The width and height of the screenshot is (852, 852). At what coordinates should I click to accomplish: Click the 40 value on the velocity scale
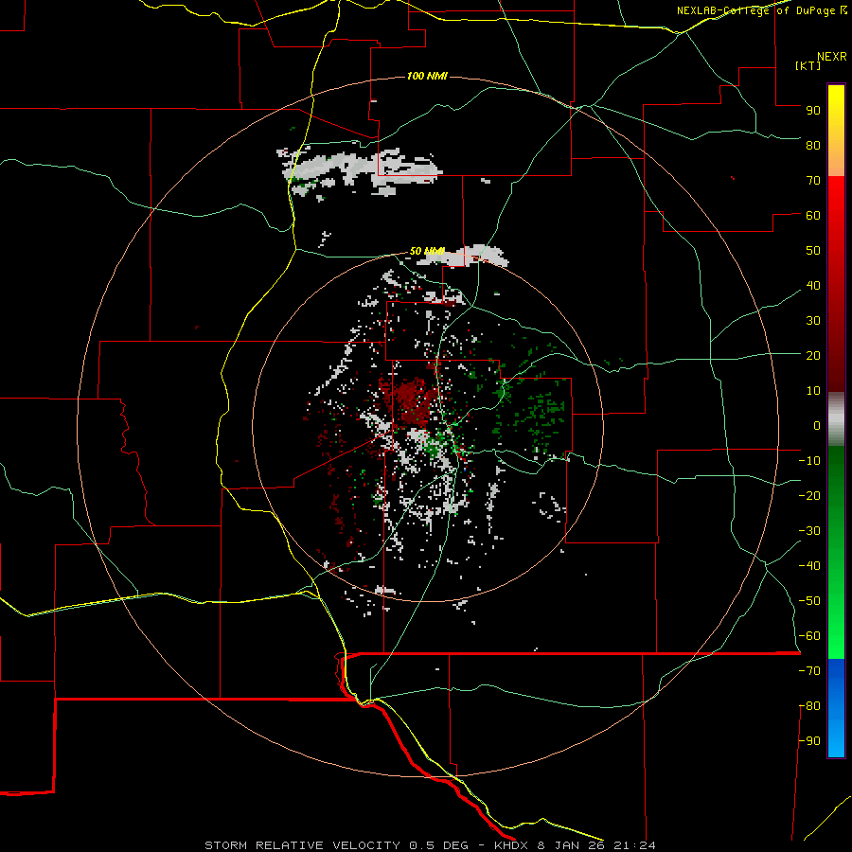click(x=813, y=285)
